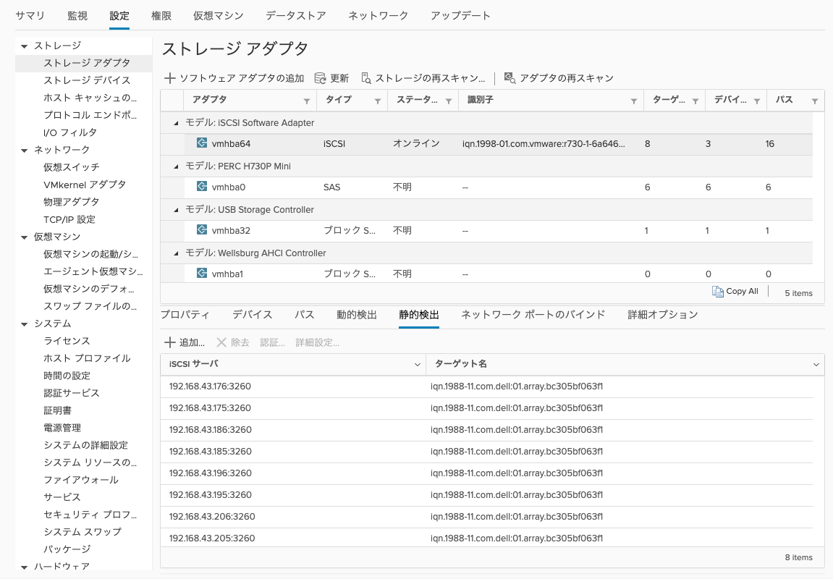Switch to the デバイス detail tab

coord(253,314)
